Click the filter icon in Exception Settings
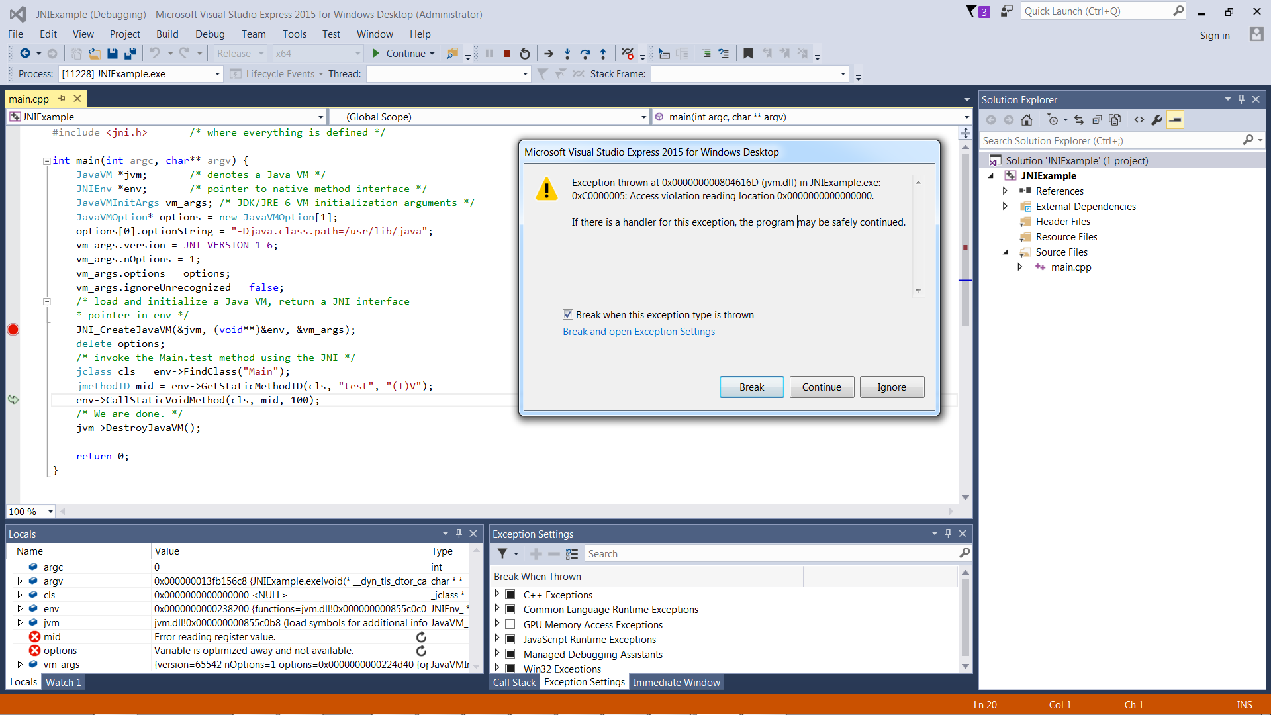The width and height of the screenshot is (1271, 715). [x=503, y=553]
